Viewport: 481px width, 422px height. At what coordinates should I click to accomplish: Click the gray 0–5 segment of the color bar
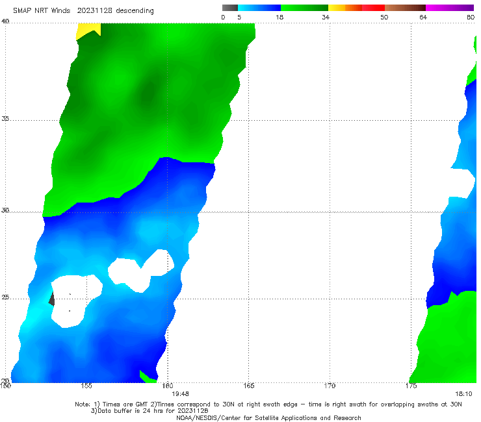tap(229, 8)
